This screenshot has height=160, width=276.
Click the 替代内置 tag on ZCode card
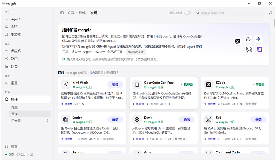251,104
